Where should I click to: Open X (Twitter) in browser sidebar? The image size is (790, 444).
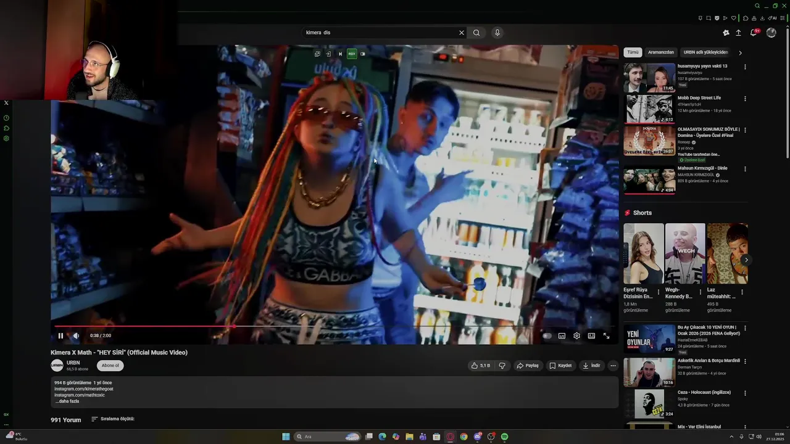coord(6,103)
